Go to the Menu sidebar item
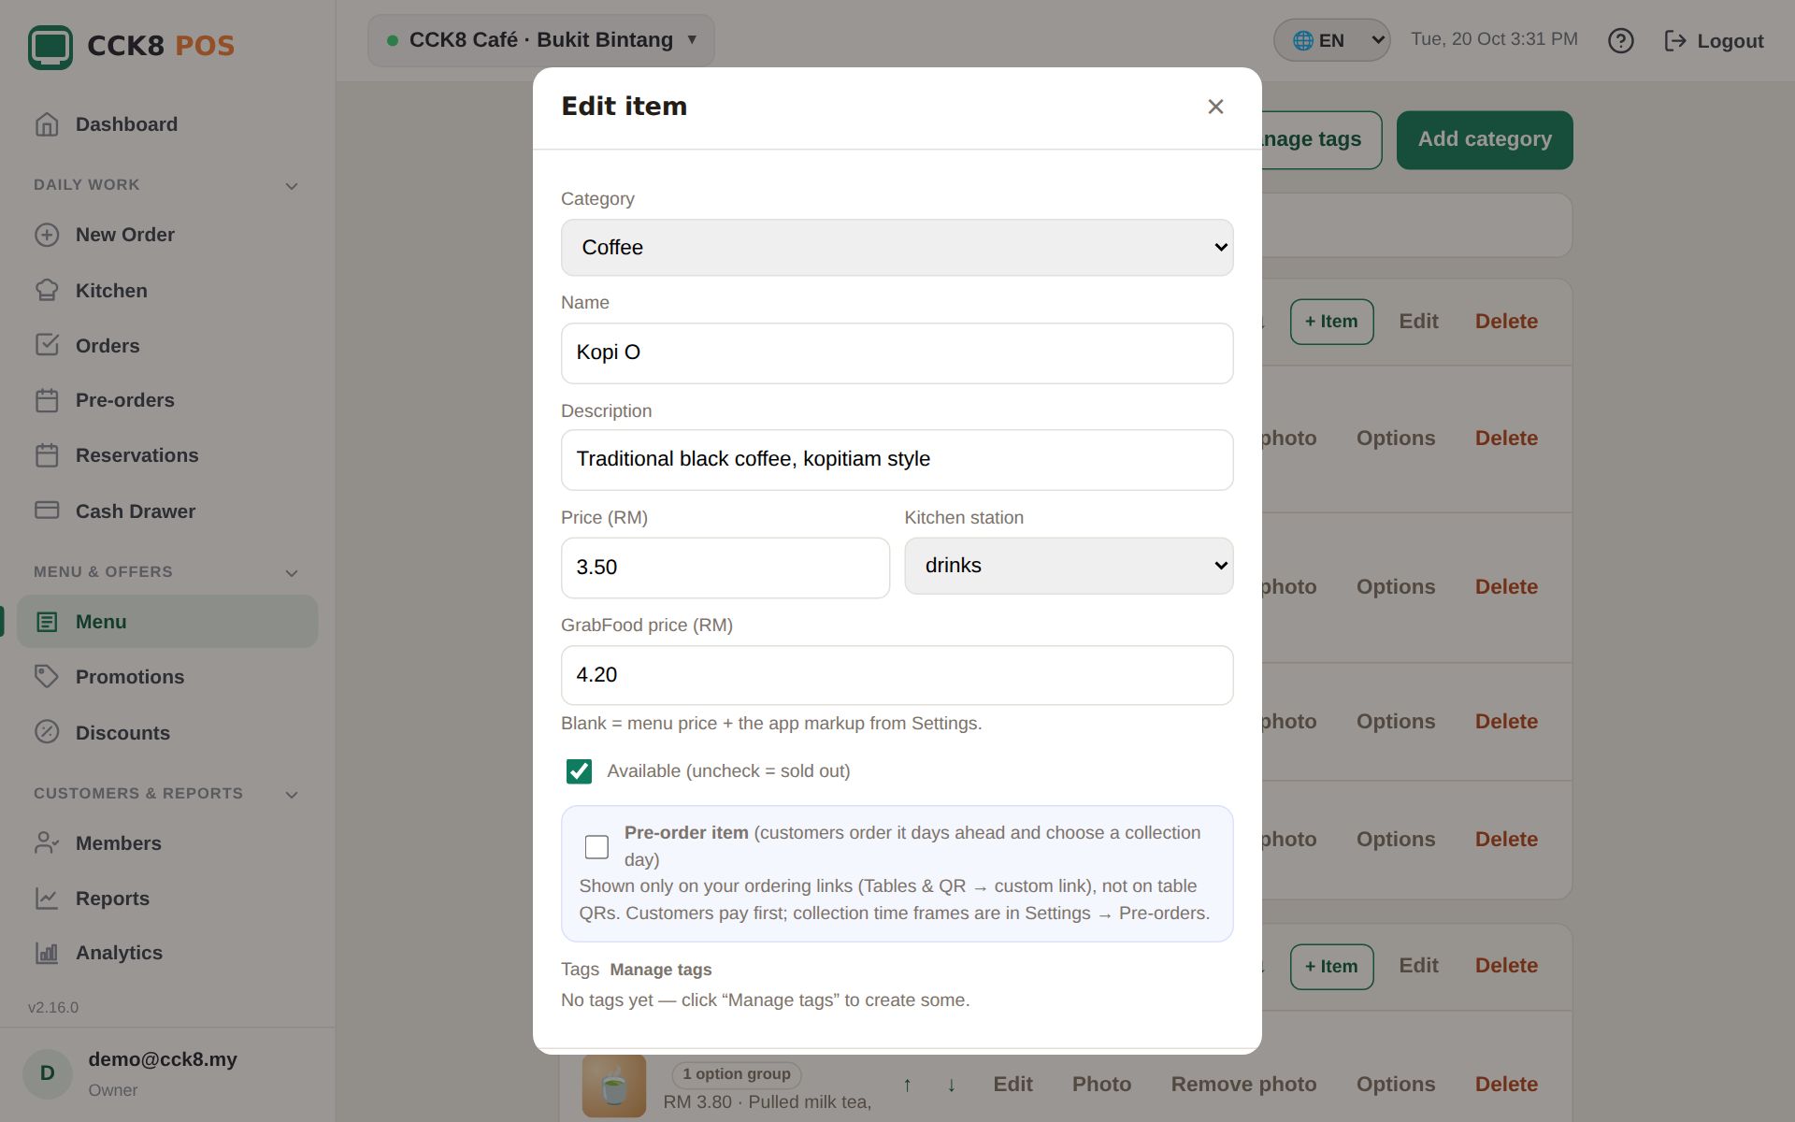The width and height of the screenshot is (1795, 1122). 167,622
